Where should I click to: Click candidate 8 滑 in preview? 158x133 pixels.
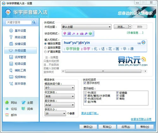pos(131,49)
